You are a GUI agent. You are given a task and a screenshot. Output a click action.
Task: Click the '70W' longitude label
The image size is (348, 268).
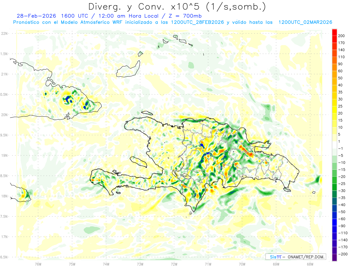(x=242, y=264)
